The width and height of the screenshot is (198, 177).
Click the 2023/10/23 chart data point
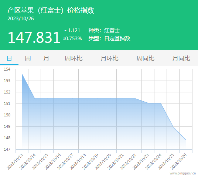tap(148, 103)
